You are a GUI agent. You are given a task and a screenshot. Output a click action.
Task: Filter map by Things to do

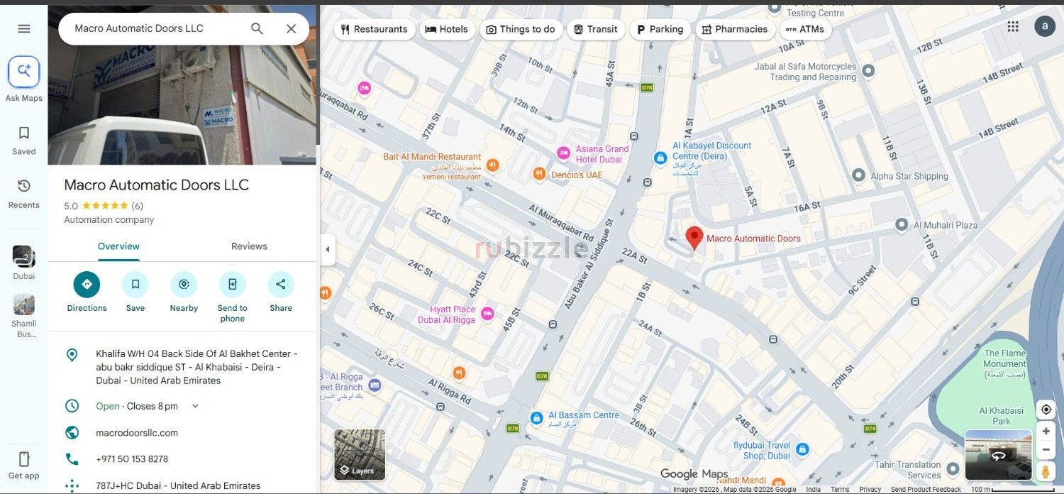pyautogui.click(x=521, y=29)
